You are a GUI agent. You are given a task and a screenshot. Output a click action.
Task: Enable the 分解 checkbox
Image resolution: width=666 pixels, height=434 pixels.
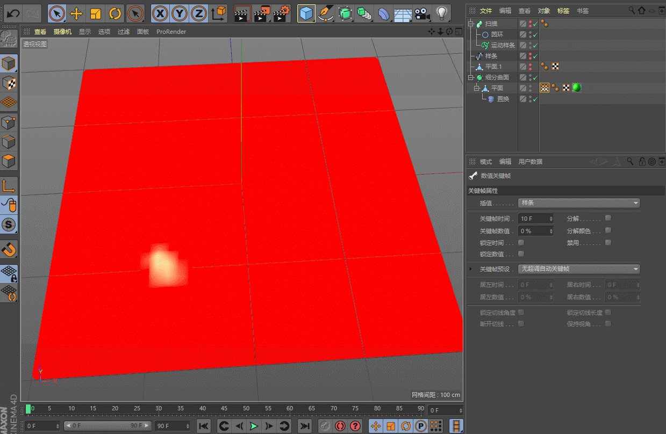[x=608, y=218]
